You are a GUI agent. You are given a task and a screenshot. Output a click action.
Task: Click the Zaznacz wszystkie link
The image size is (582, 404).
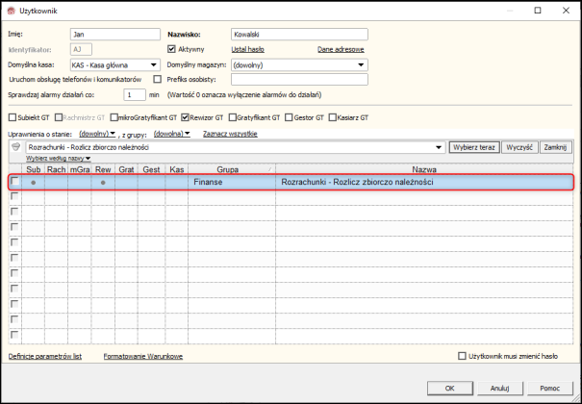click(x=230, y=134)
